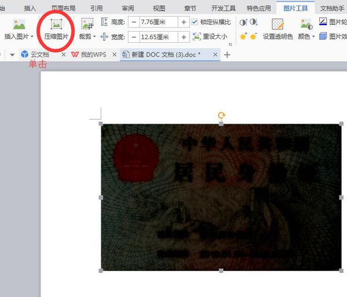
Task: Click the picture outline (图片轮廓) icon
Action: click(323, 21)
